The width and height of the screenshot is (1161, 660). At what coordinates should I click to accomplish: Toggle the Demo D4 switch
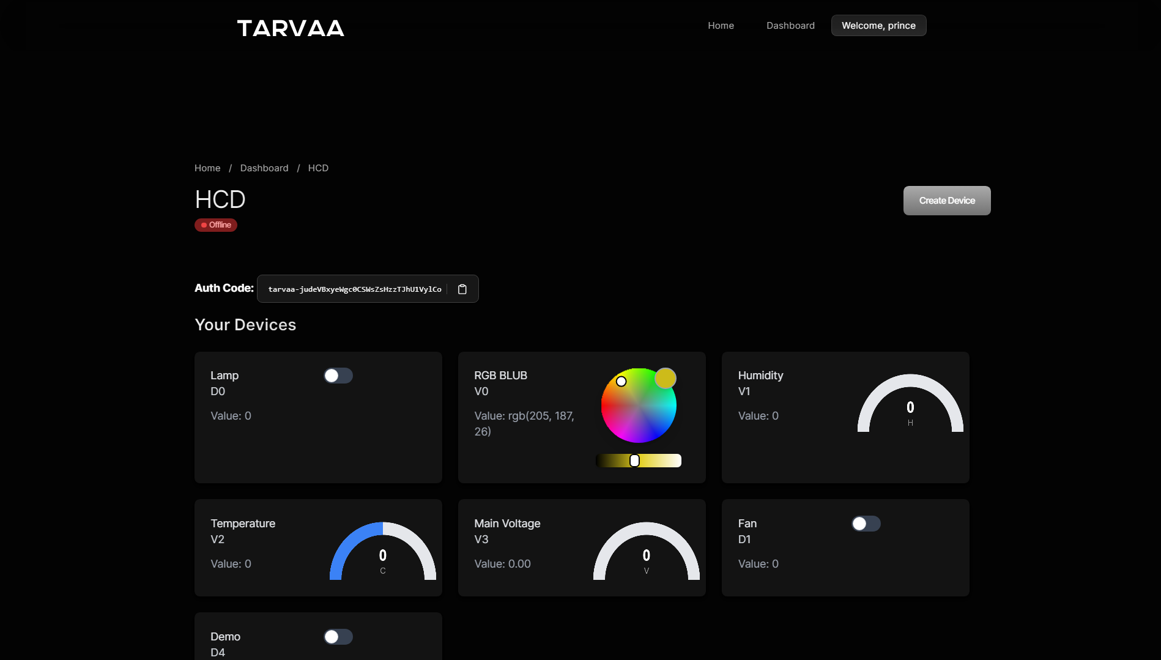[x=338, y=636]
